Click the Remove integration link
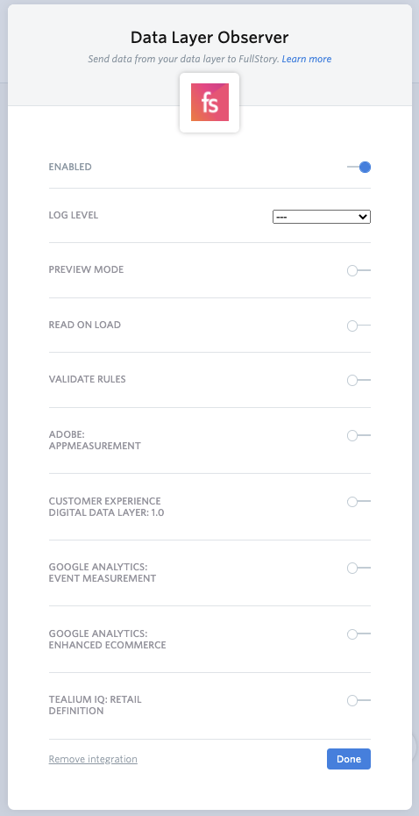 point(93,759)
